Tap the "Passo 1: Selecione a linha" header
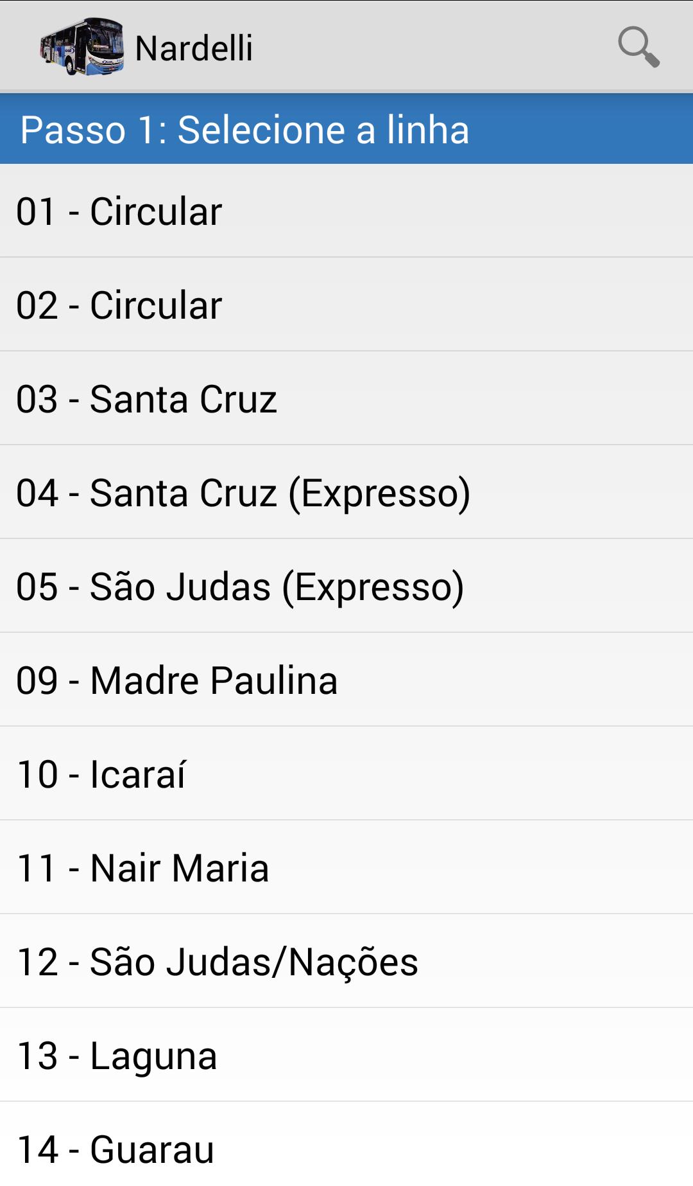The height and width of the screenshot is (1186, 693). click(244, 129)
